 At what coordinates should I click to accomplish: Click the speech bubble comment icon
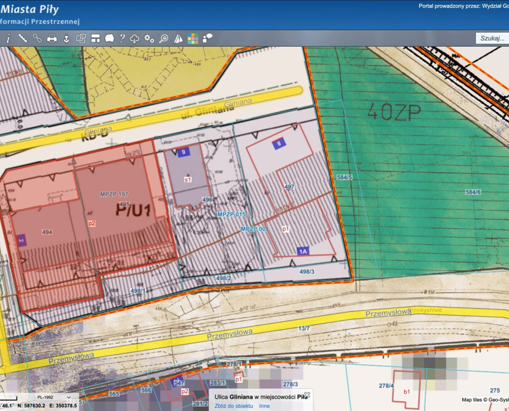tap(207, 38)
